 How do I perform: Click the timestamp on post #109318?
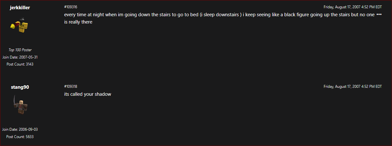pos(352,86)
